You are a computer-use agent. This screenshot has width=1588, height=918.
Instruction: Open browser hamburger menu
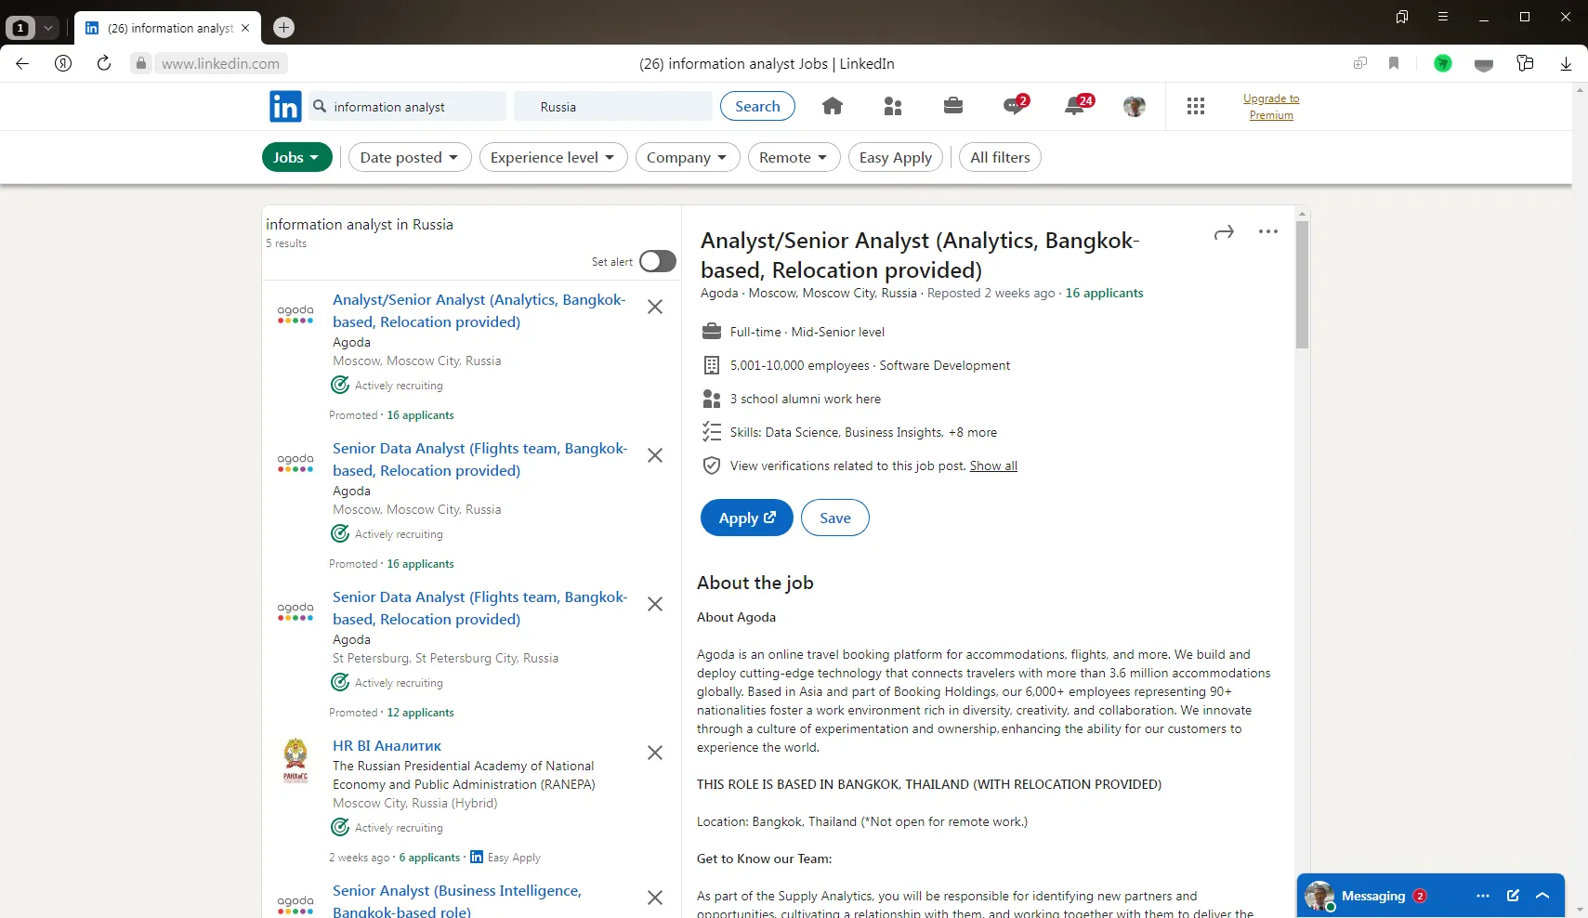(x=1443, y=17)
